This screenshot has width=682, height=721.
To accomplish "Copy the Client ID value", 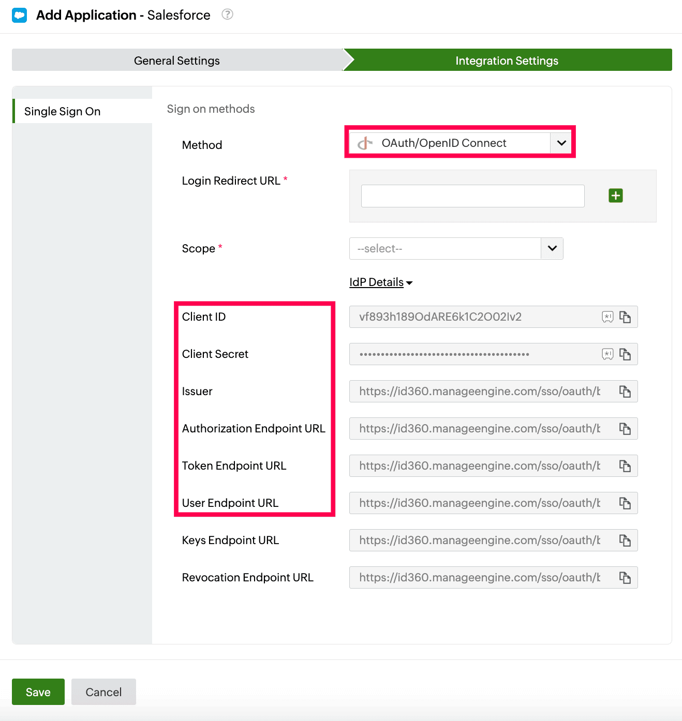I will (625, 317).
